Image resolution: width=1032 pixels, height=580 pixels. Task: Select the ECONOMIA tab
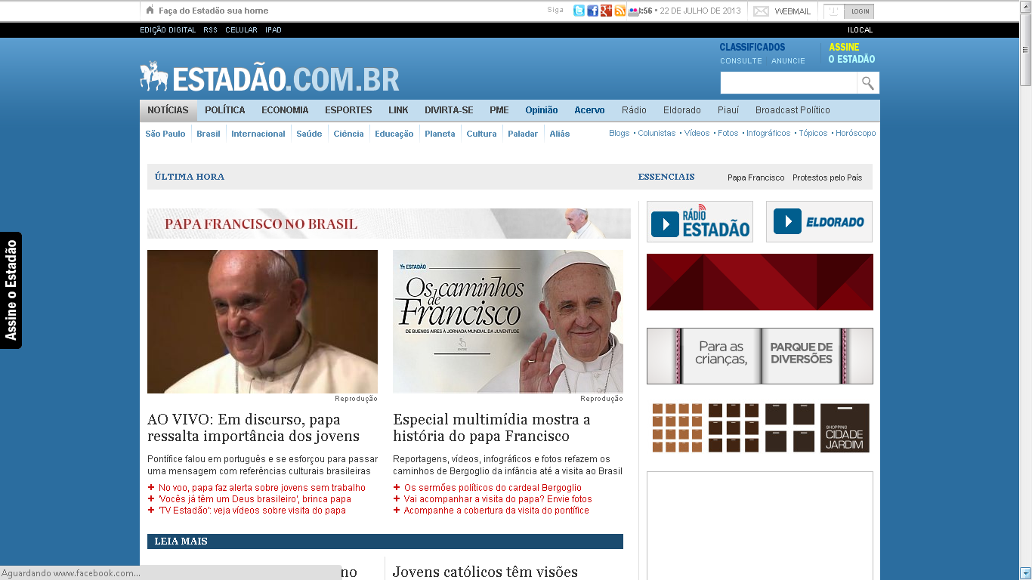click(285, 110)
